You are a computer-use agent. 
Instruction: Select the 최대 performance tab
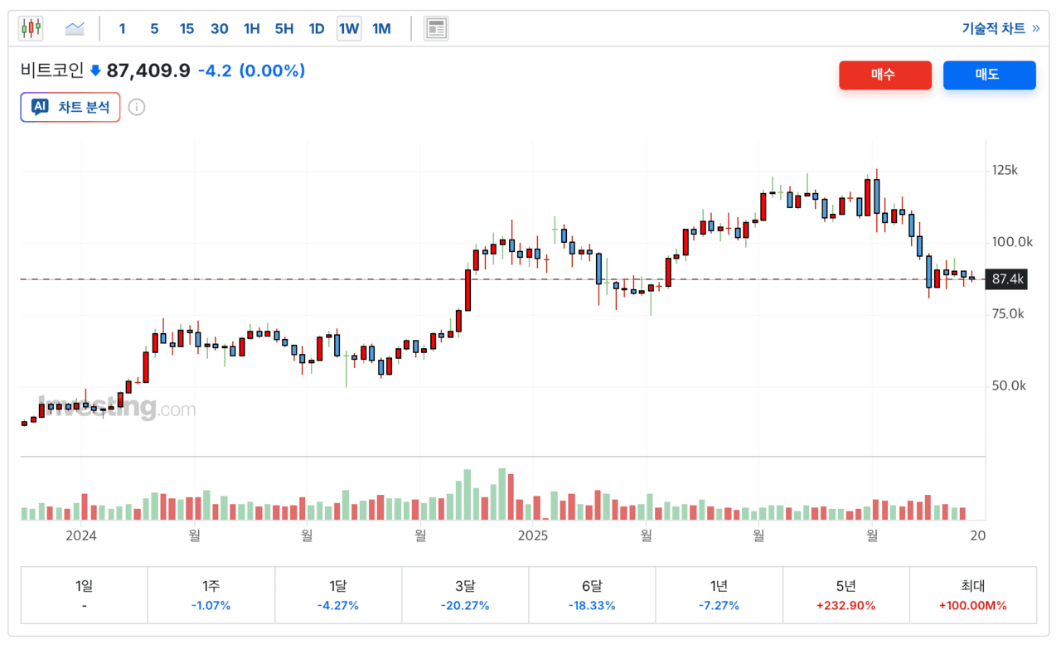(x=973, y=594)
